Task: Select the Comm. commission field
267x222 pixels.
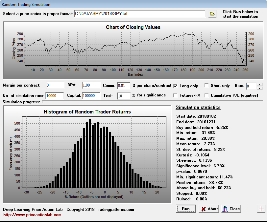Action: point(124,86)
